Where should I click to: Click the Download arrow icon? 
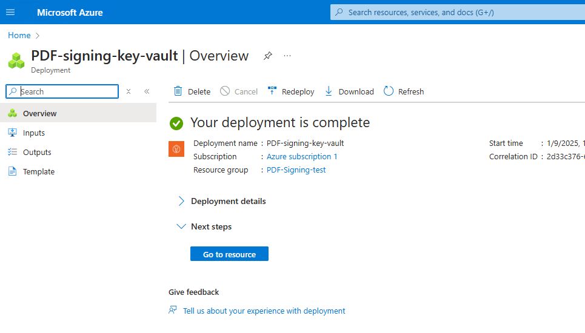pos(329,91)
